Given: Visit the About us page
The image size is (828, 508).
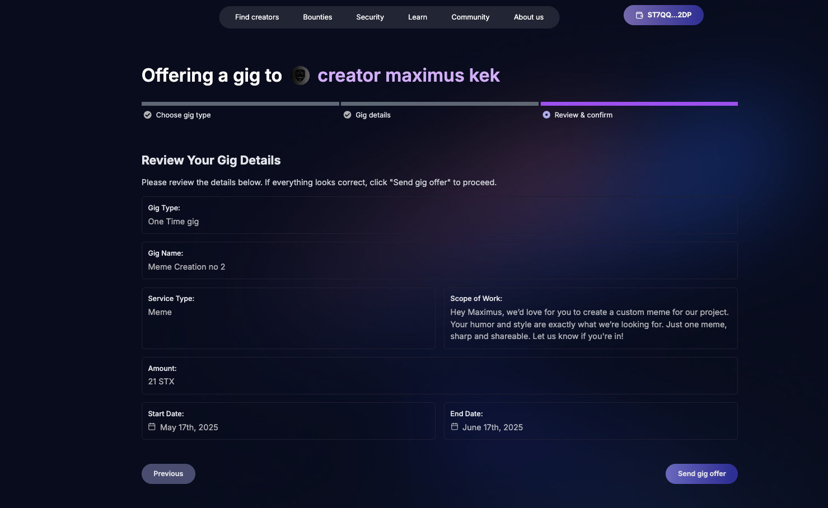Looking at the screenshot, I should 528,17.
